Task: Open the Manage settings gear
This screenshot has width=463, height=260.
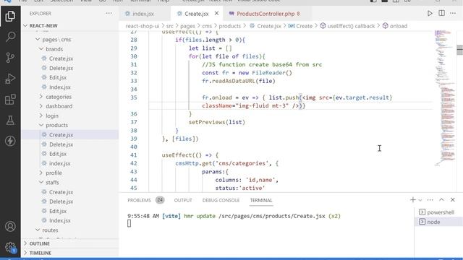Action: point(10,247)
